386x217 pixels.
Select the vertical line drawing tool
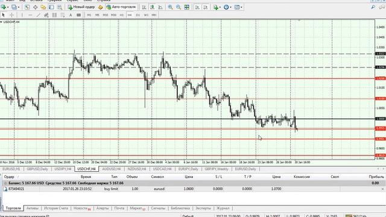(22, 15)
